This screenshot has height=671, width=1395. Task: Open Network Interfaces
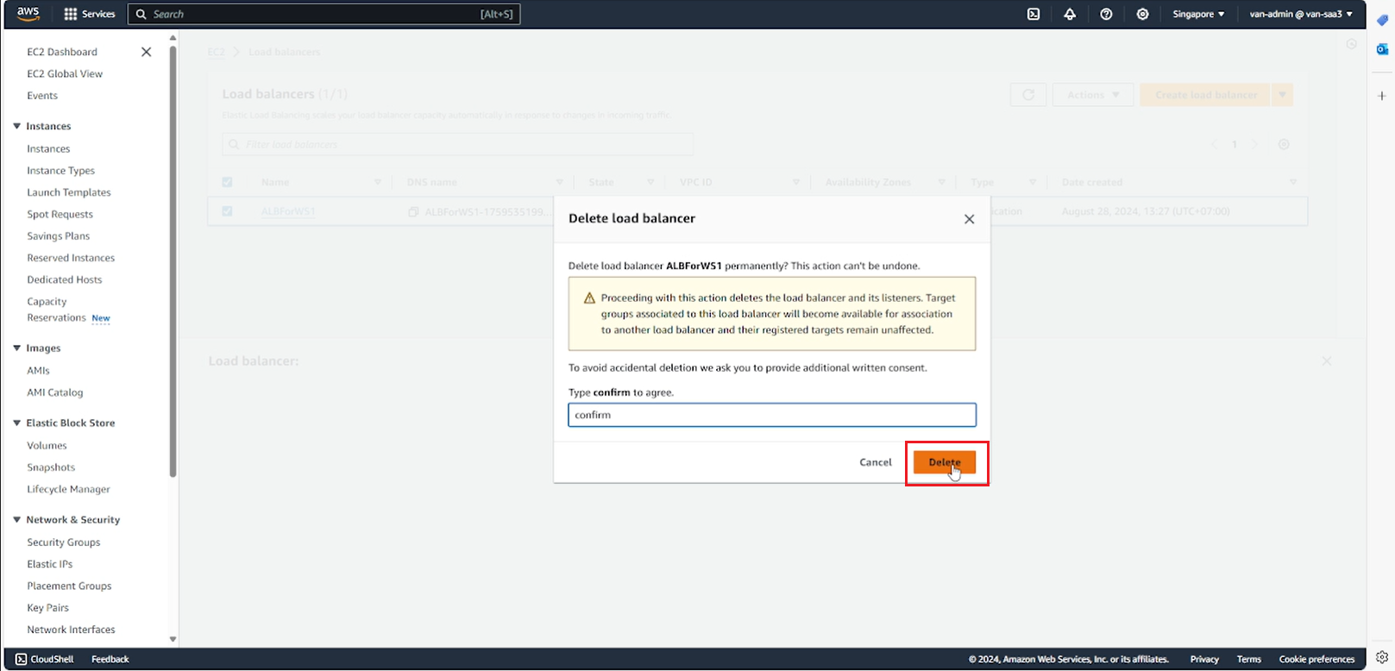pos(71,630)
